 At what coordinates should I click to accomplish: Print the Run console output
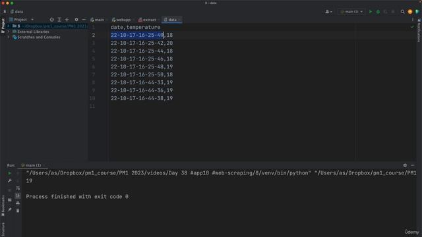18,203
